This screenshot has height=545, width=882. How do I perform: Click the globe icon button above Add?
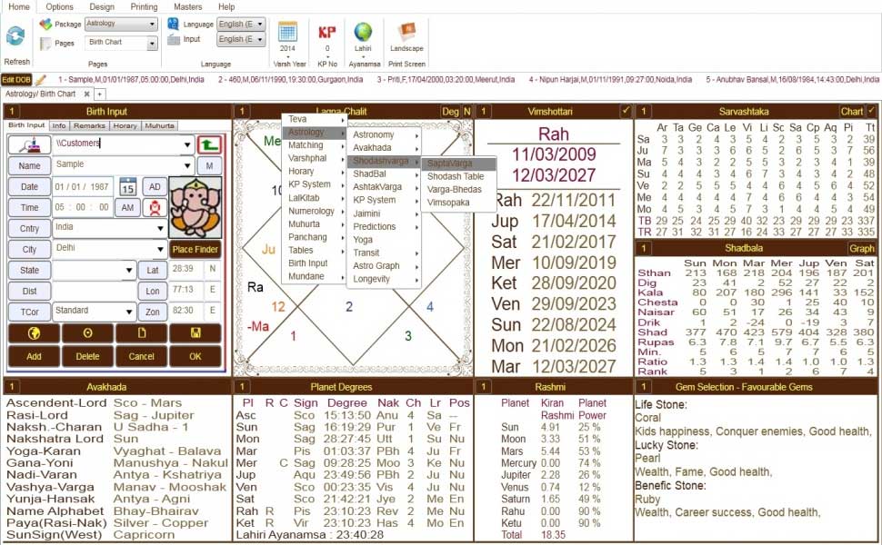pyautogui.click(x=34, y=333)
